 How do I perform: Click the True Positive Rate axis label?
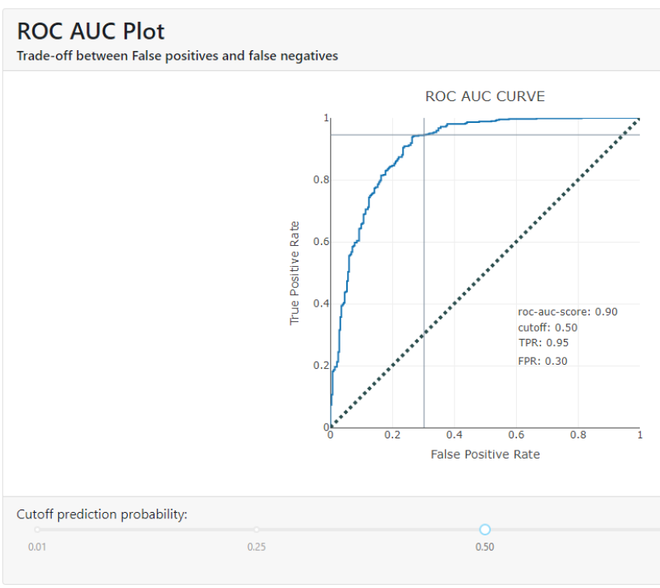(x=295, y=270)
